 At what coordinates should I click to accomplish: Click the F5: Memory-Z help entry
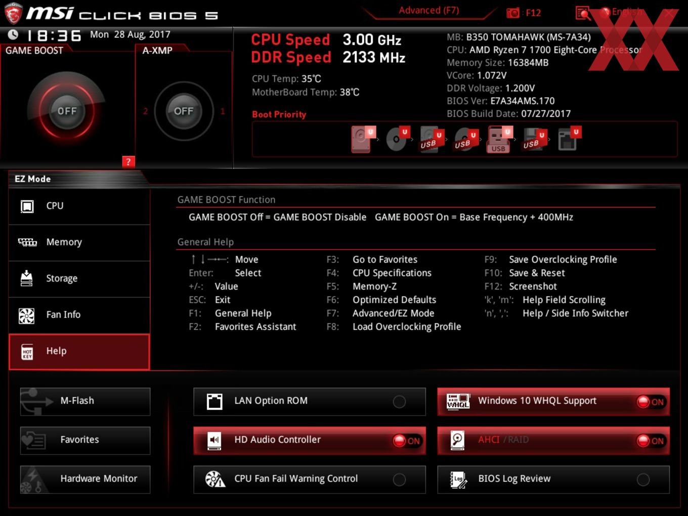362,286
